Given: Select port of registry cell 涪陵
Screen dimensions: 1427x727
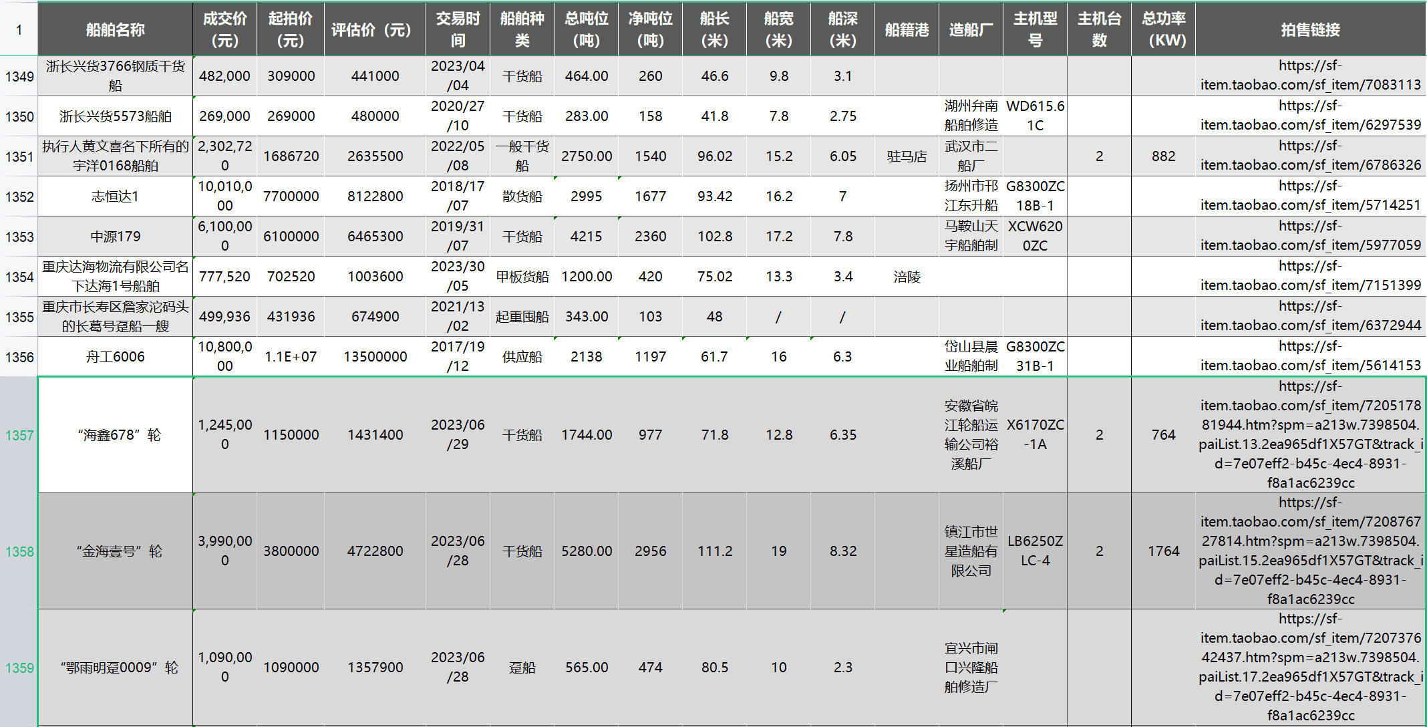Looking at the screenshot, I should point(907,277).
